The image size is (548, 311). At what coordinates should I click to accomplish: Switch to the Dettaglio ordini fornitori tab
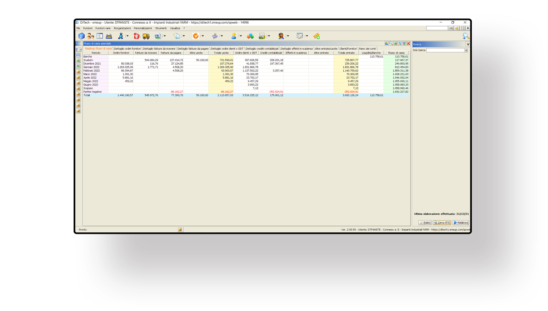tap(127, 49)
